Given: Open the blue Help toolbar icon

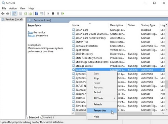Looking at the screenshot, I should point(37,13).
